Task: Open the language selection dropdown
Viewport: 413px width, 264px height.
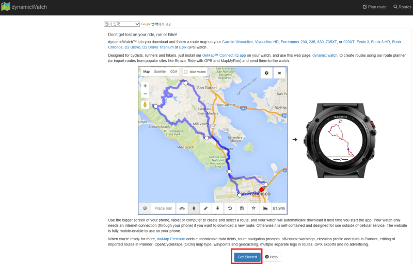Action: point(122,24)
